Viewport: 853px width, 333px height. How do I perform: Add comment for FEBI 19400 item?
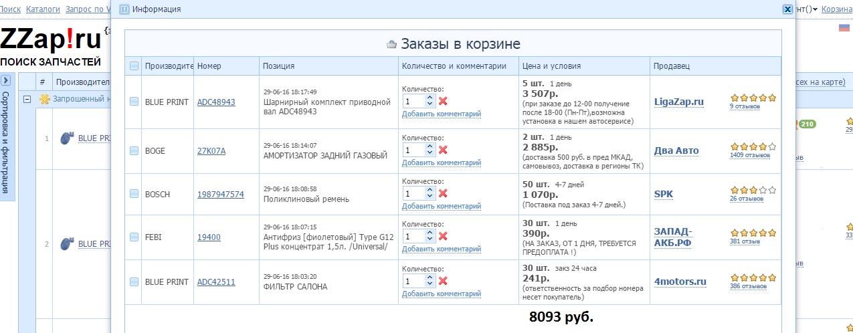coord(442,249)
